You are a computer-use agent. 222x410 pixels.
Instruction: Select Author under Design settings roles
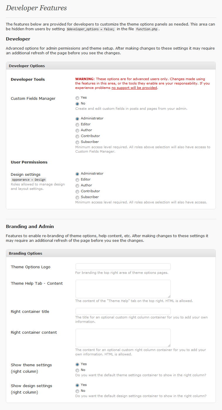pyautogui.click(x=77, y=185)
